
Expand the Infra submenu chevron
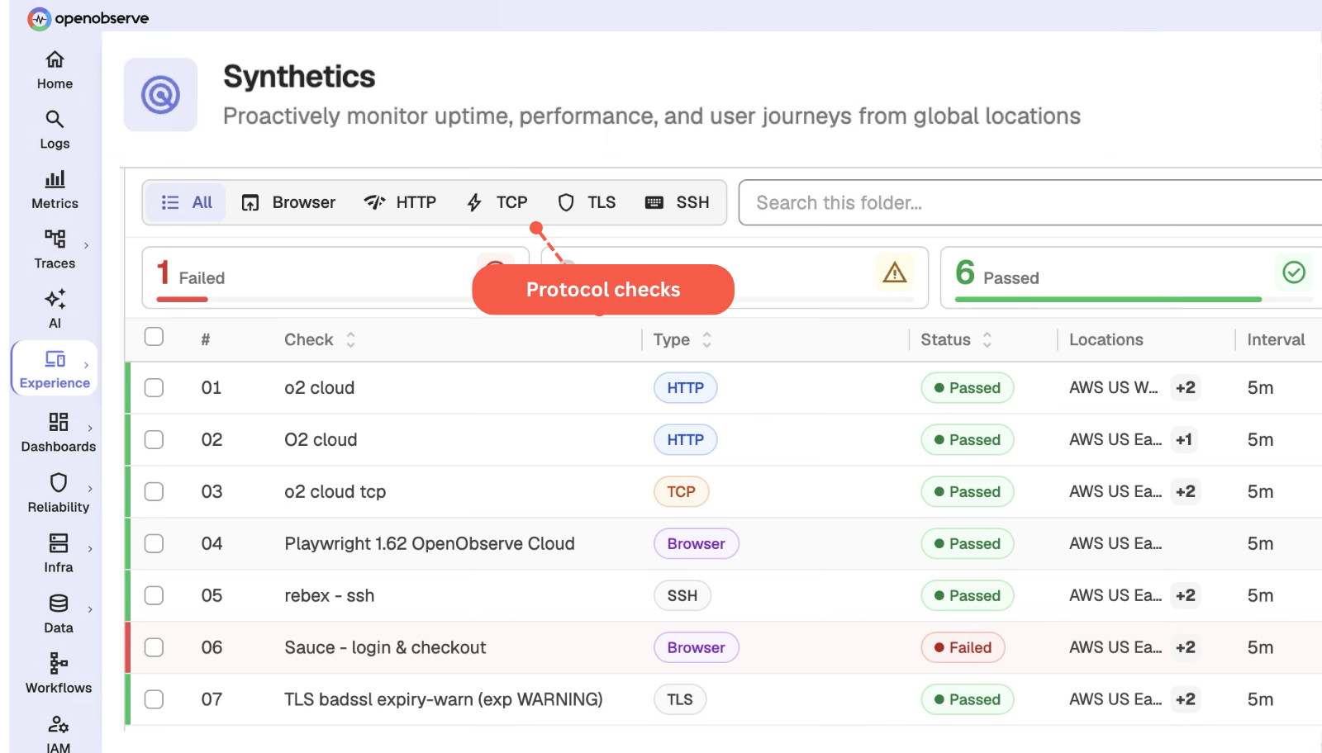click(x=90, y=548)
